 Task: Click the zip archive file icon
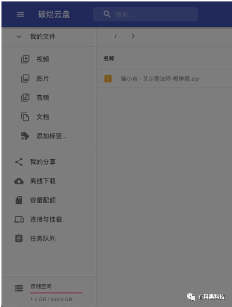(x=108, y=79)
